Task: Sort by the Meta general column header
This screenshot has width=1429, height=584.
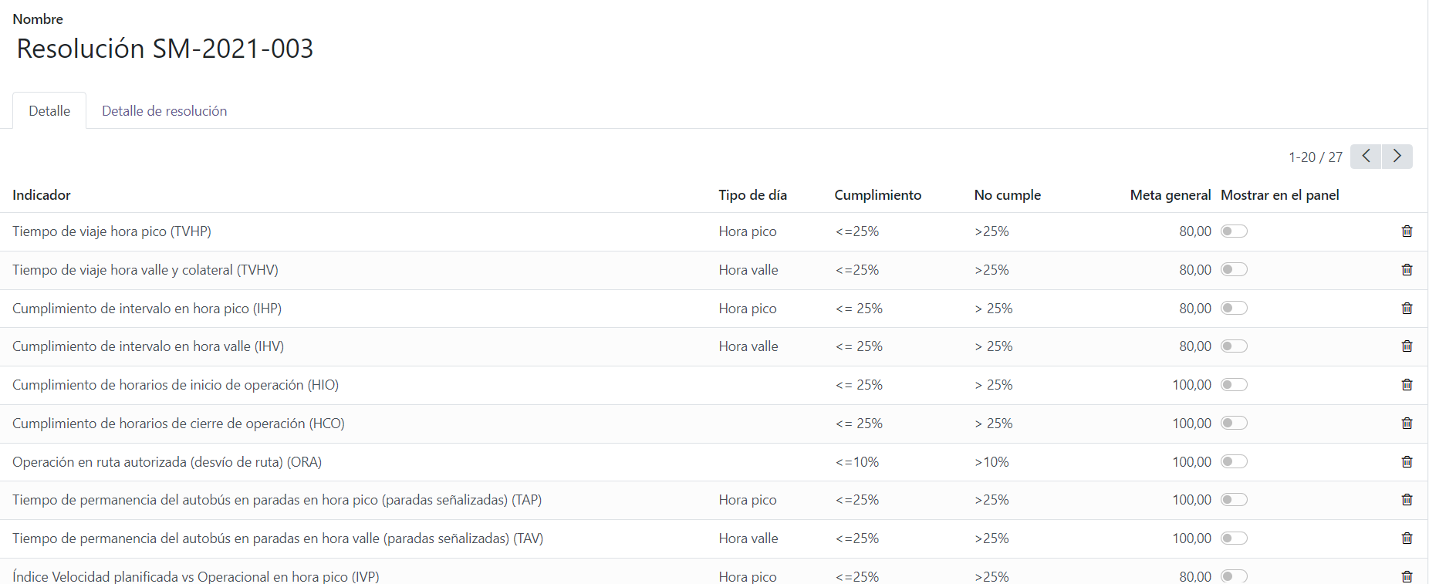Action: click(1170, 195)
